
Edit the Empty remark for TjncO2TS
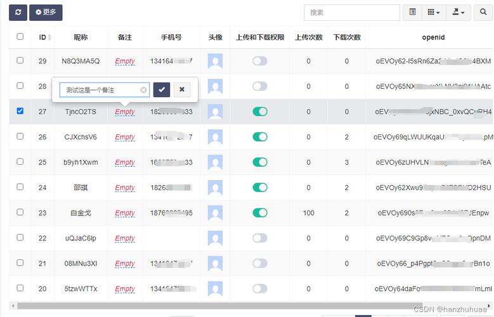coord(125,112)
